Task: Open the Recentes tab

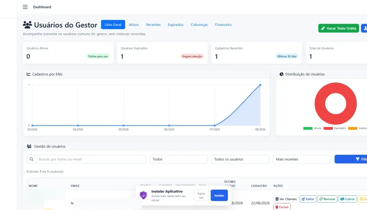Action: pos(153,25)
